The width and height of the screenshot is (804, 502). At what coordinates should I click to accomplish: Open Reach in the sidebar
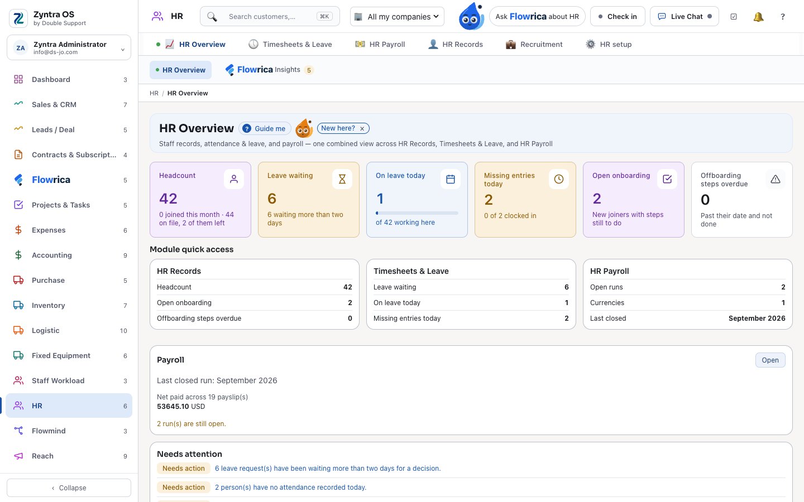(69, 456)
